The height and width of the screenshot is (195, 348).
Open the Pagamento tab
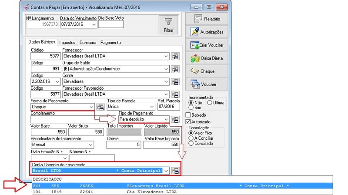(110, 43)
